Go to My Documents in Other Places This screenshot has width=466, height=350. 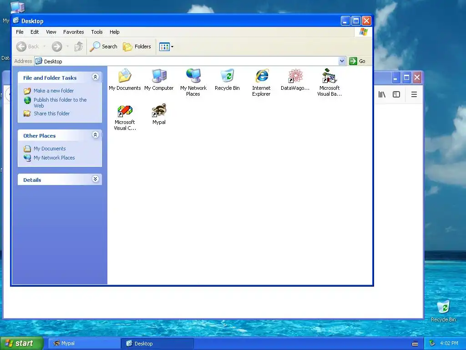[x=50, y=149]
